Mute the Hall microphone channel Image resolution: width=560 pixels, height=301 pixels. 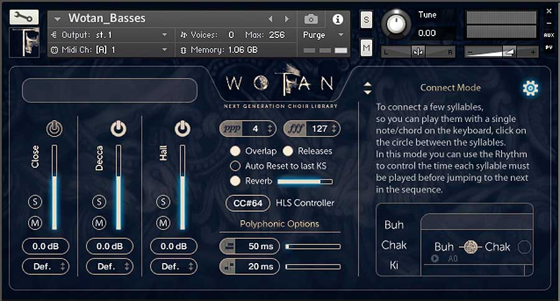(163, 223)
